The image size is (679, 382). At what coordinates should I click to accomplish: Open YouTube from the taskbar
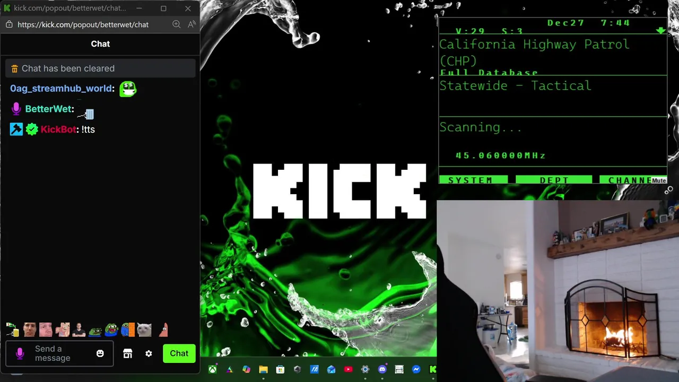tap(348, 369)
